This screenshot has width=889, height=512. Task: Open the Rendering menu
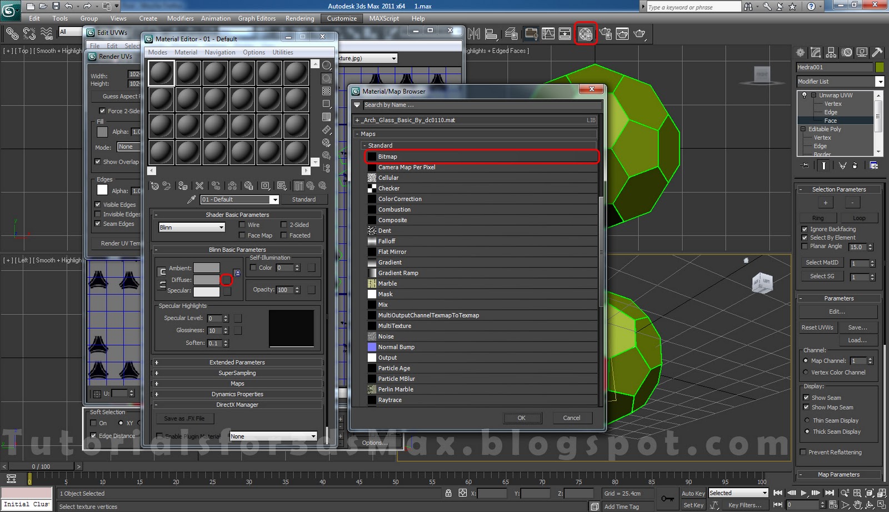pyautogui.click(x=300, y=18)
